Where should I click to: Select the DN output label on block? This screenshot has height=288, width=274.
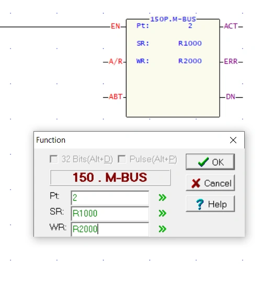pos(231,97)
